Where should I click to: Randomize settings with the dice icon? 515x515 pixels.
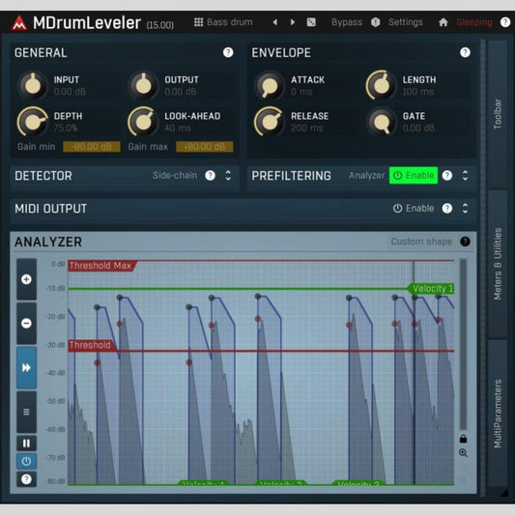pos(311,22)
